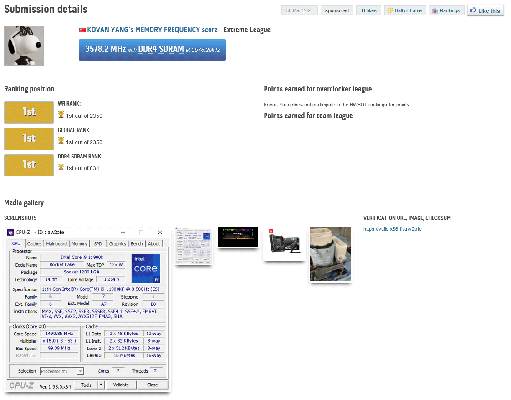
Task: Click the DDR4 SDRAM rank trophy icon
Action: pyautogui.click(x=61, y=167)
